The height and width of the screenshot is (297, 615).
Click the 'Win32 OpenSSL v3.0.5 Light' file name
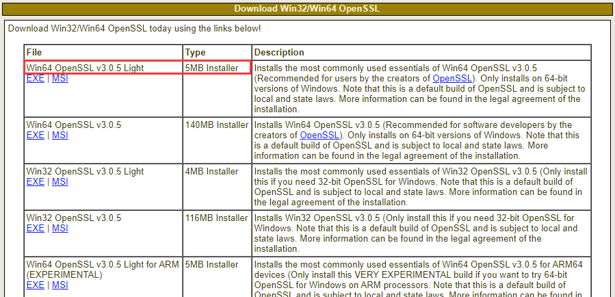pyautogui.click(x=85, y=172)
